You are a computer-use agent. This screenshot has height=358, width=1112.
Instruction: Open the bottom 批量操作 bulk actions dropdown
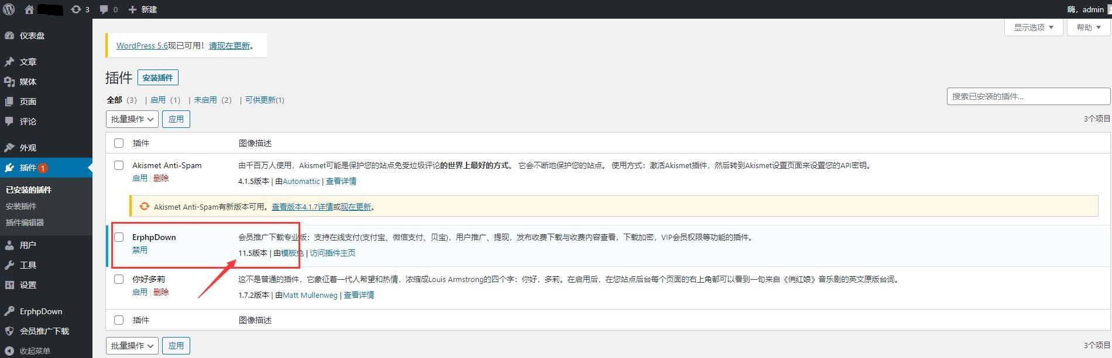tap(132, 346)
